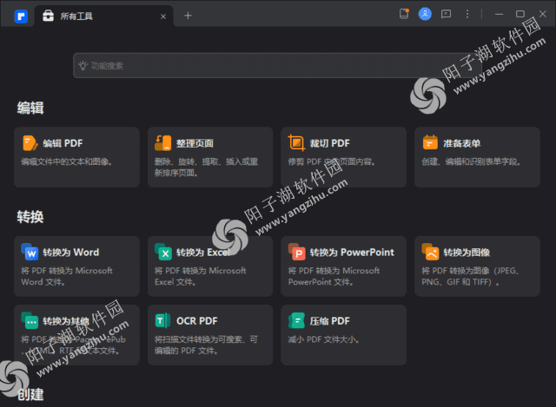The image size is (556, 407).
Task: Open the three-dot more options menu
Action: click(x=467, y=14)
